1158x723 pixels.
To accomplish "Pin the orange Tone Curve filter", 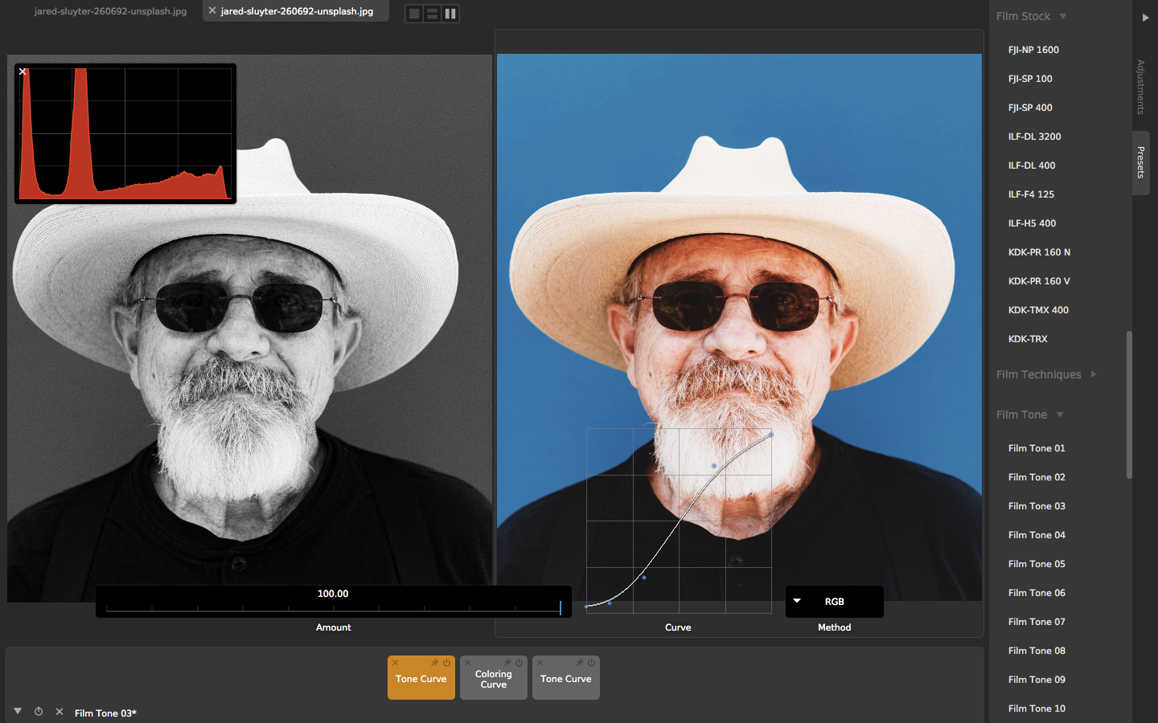I will 435,663.
